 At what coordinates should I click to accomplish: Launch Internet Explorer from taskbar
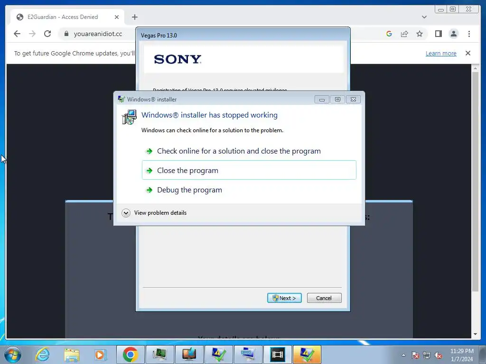pos(42,355)
